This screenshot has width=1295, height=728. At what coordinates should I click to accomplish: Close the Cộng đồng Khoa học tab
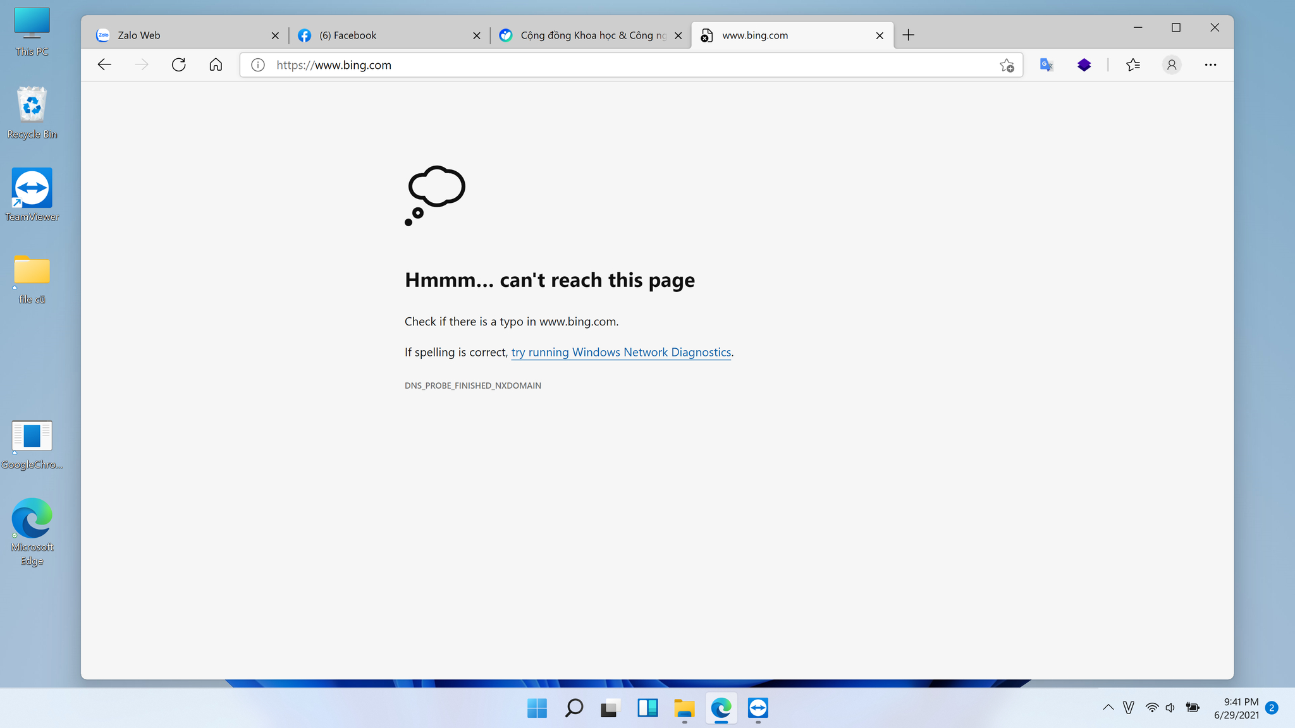click(x=678, y=35)
